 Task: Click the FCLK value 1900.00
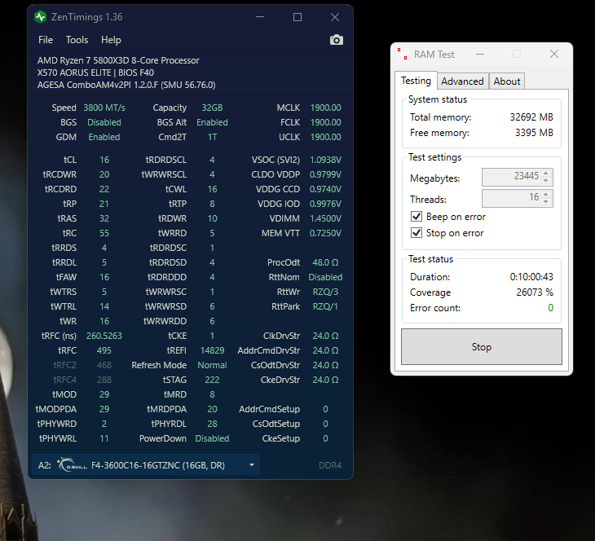pos(325,122)
